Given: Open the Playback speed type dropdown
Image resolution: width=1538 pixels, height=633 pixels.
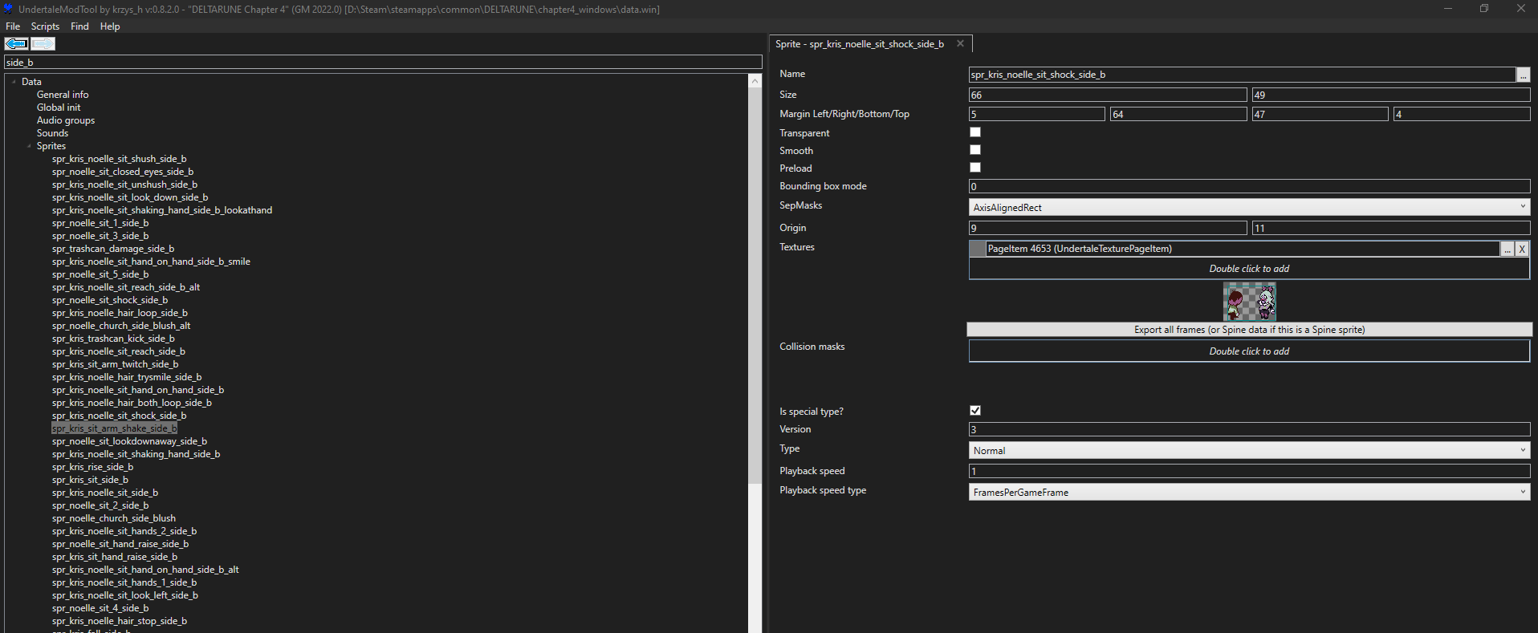Looking at the screenshot, I should pos(1249,492).
